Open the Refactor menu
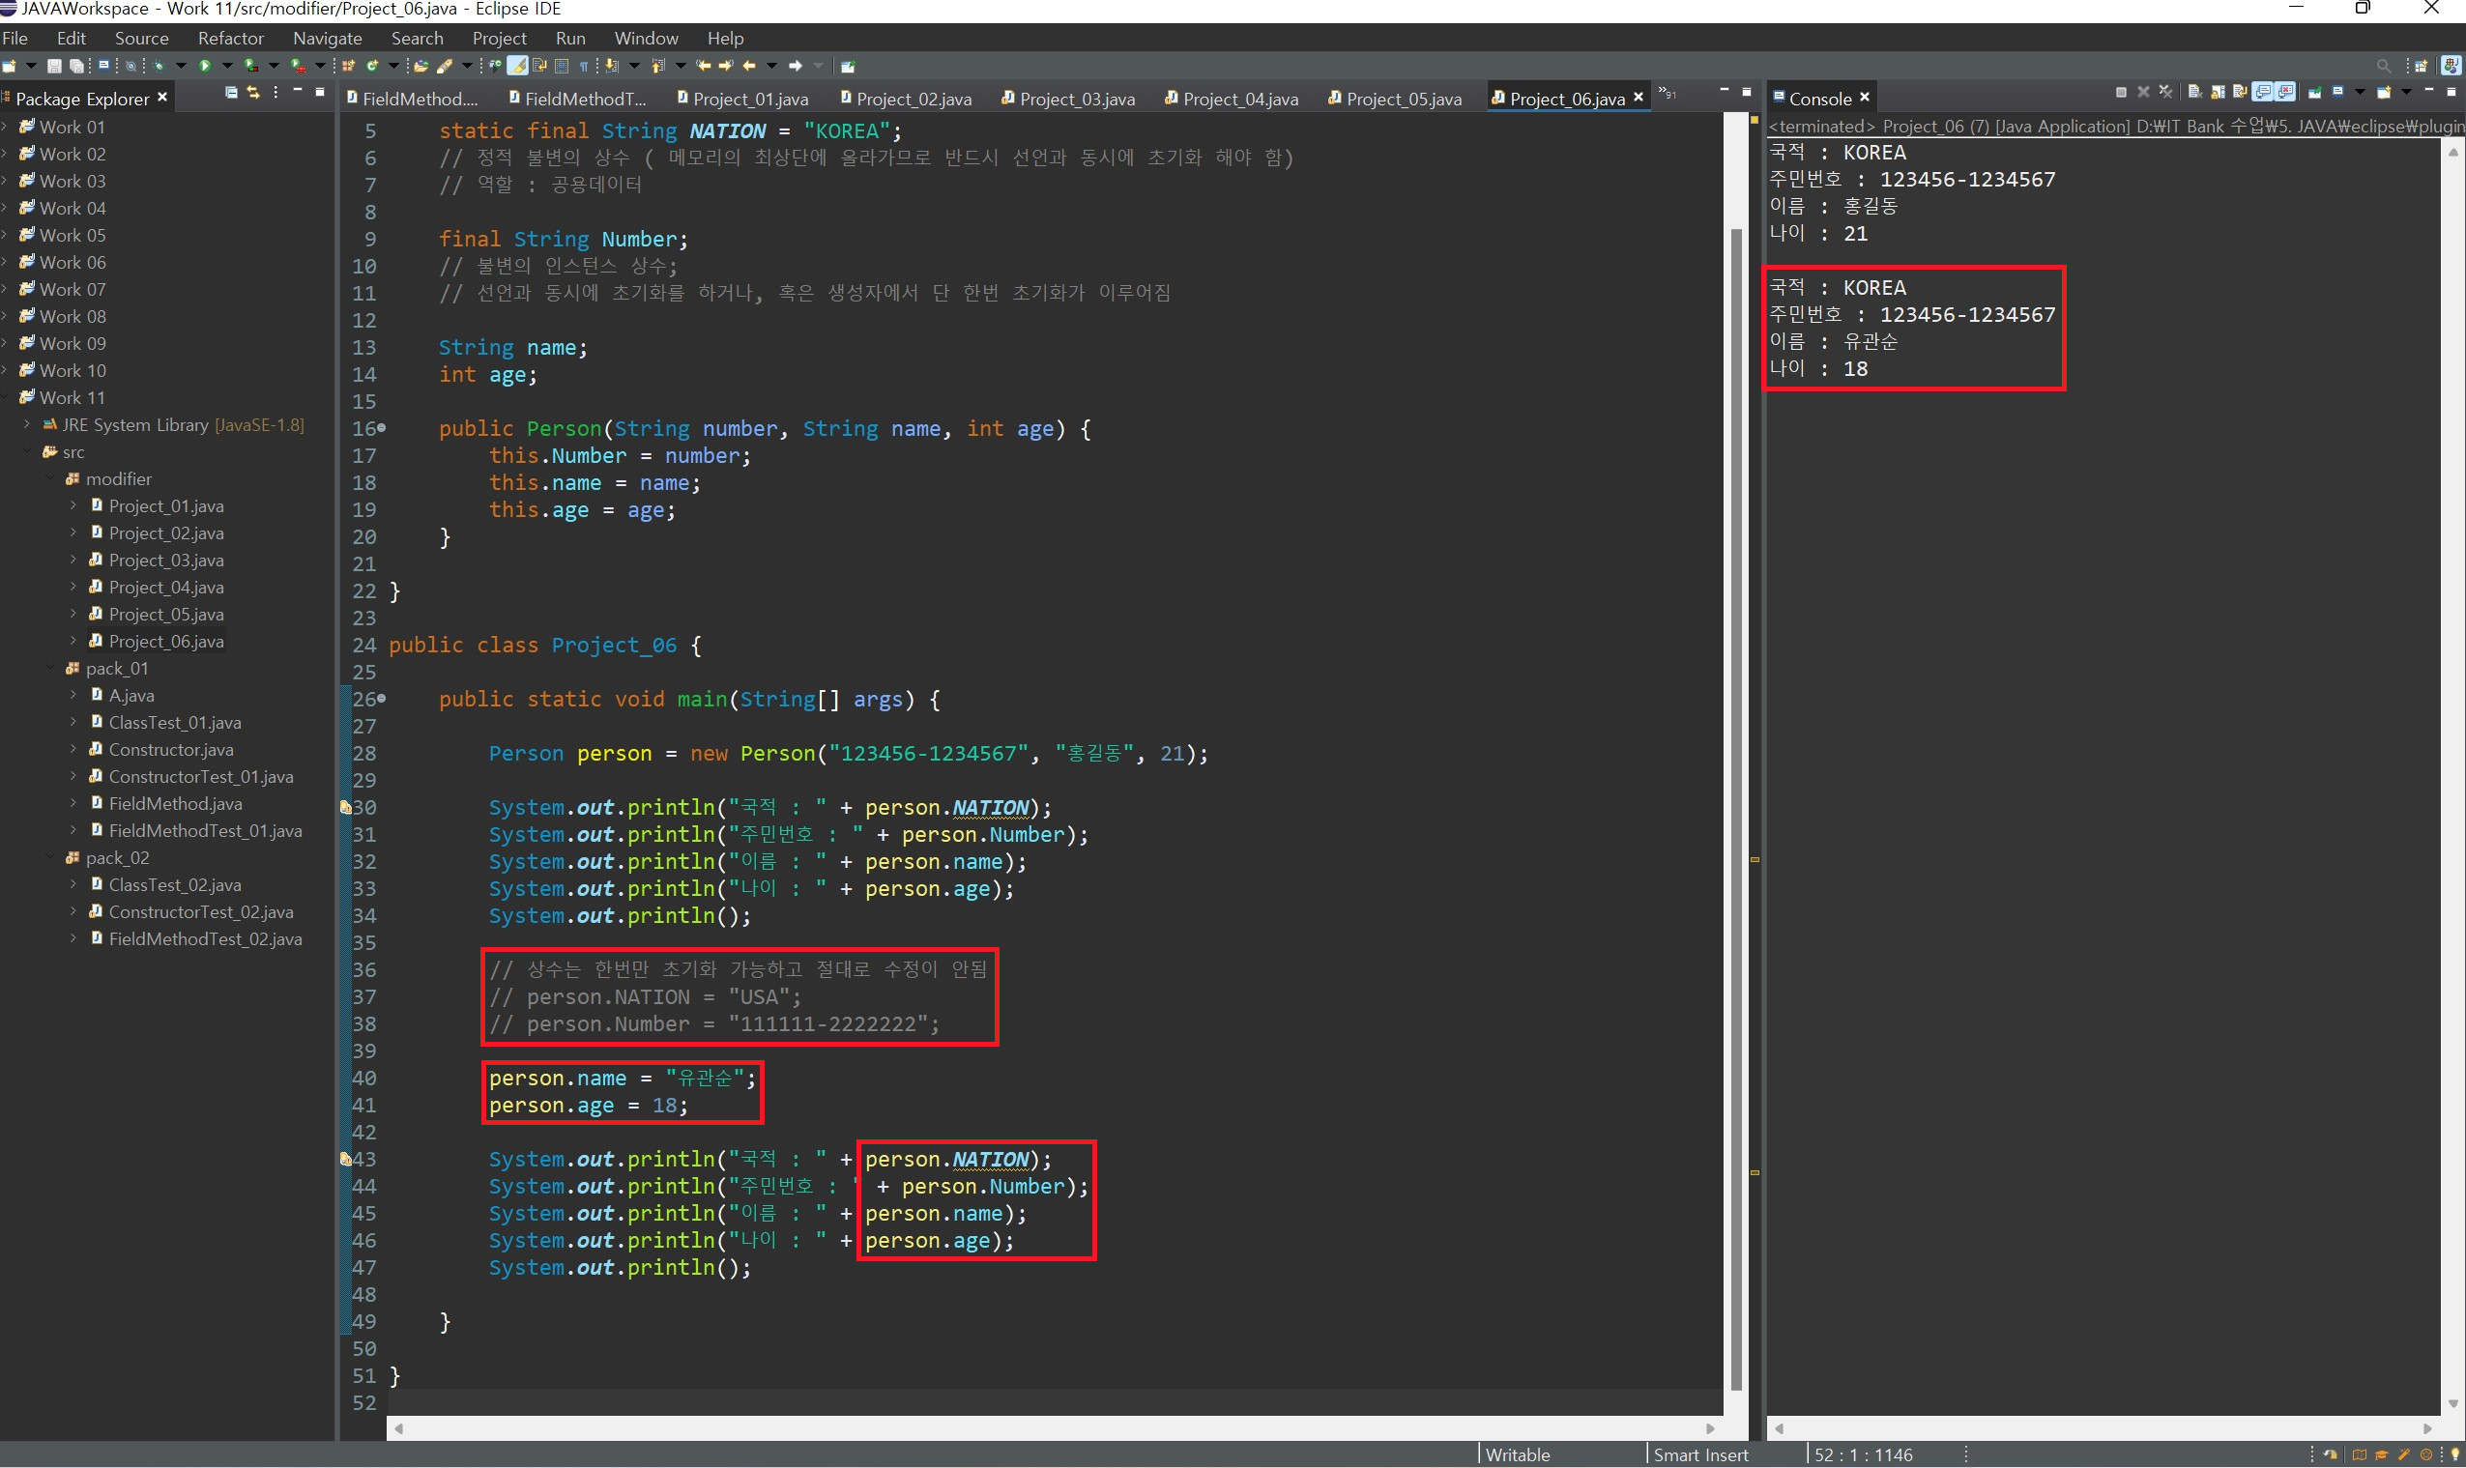This screenshot has height=1468, width=2466. [230, 39]
